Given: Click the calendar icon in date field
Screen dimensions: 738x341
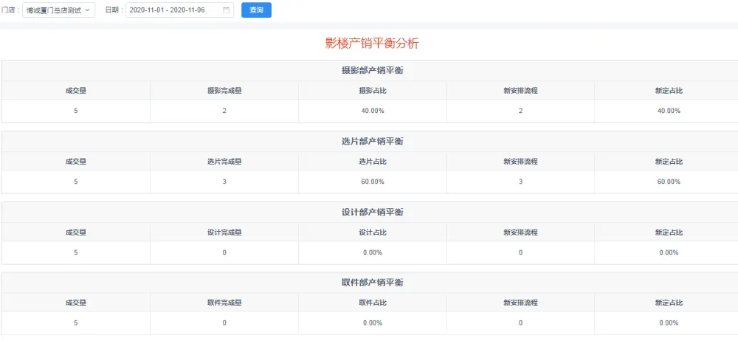Looking at the screenshot, I should tap(226, 10).
